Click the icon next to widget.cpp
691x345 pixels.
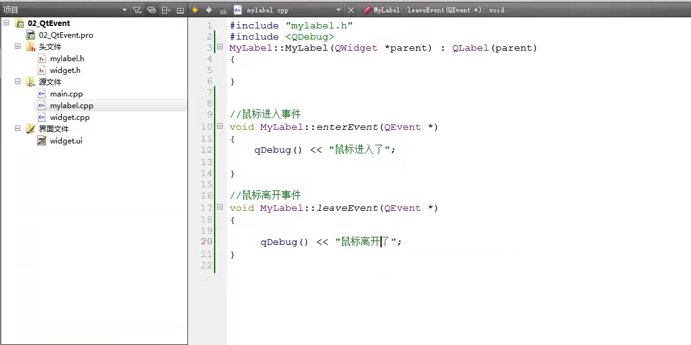point(42,117)
